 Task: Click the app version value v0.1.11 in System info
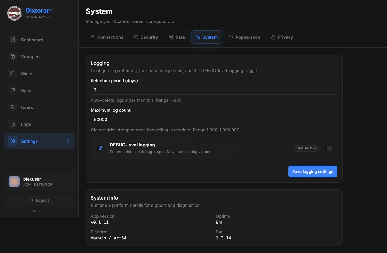(x=99, y=222)
